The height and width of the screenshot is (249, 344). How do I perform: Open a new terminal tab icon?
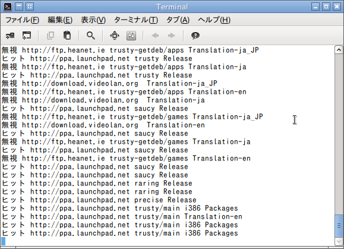click(x=10, y=36)
